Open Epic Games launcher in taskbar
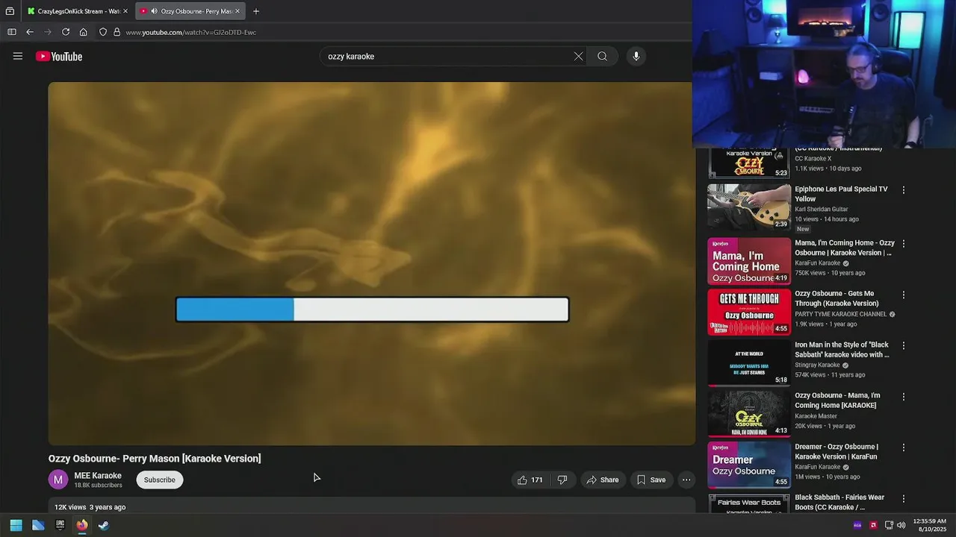Screen dimensions: 956x537 tap(60, 525)
